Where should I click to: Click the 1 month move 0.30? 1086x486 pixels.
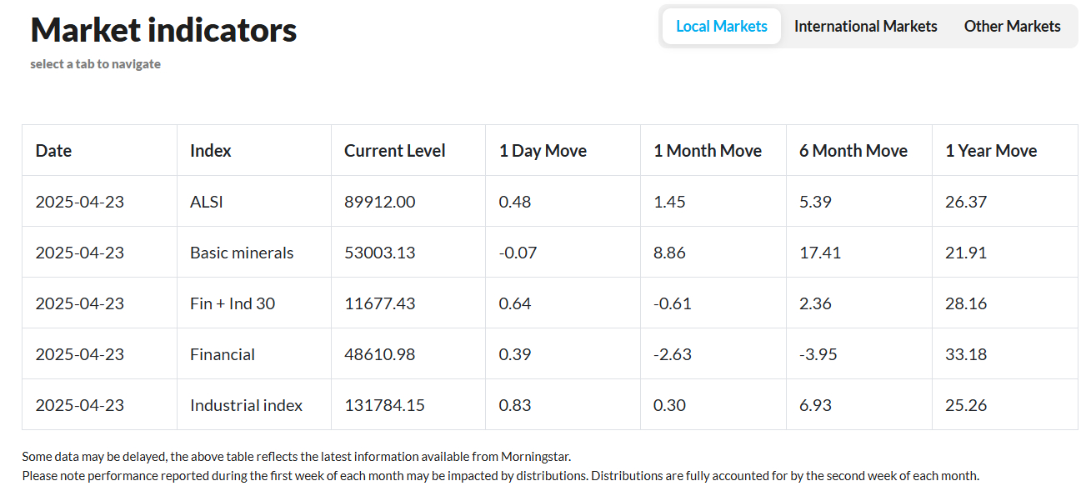pyautogui.click(x=669, y=405)
